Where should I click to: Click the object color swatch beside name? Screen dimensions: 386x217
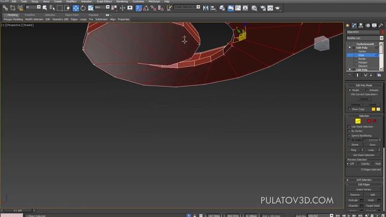(x=382, y=32)
